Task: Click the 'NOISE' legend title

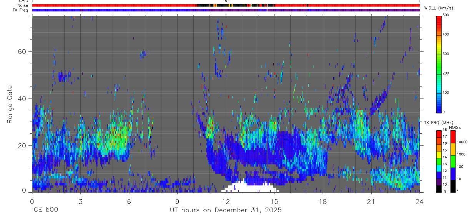Action: [x=455, y=127]
